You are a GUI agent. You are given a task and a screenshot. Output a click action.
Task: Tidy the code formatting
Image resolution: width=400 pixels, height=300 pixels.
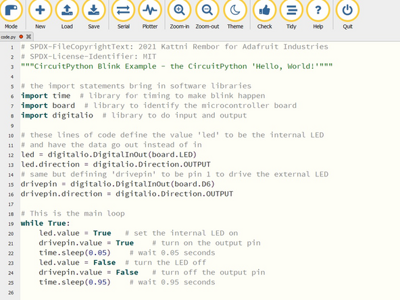click(x=291, y=14)
